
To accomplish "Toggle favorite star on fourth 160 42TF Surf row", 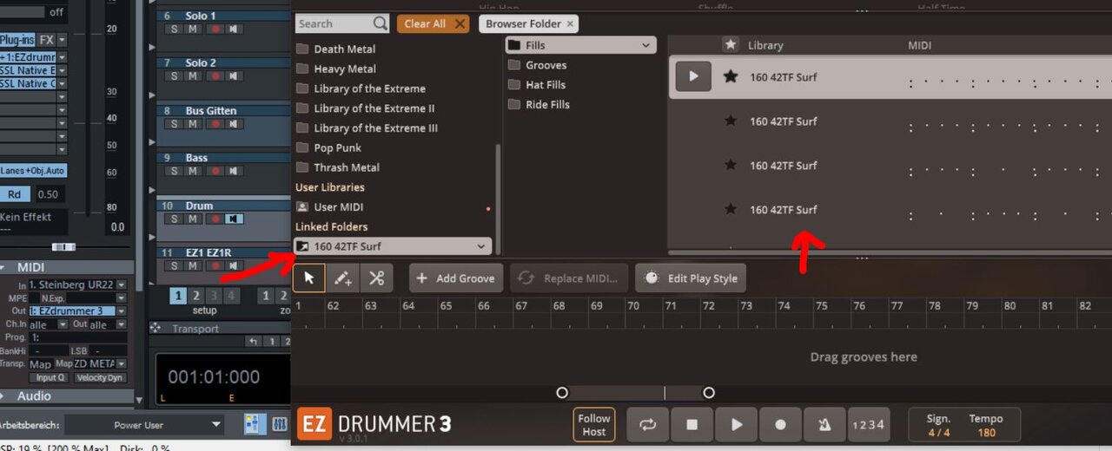I will pos(731,209).
